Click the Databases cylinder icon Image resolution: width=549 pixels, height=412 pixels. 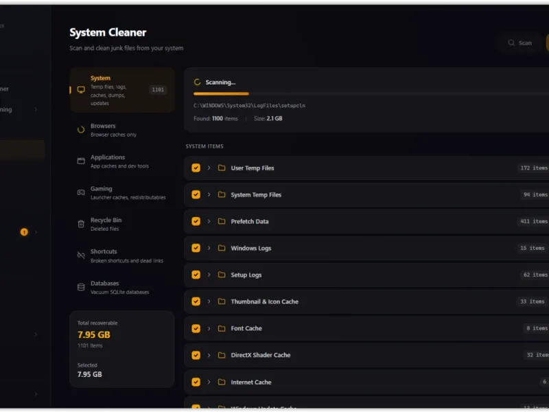click(81, 287)
